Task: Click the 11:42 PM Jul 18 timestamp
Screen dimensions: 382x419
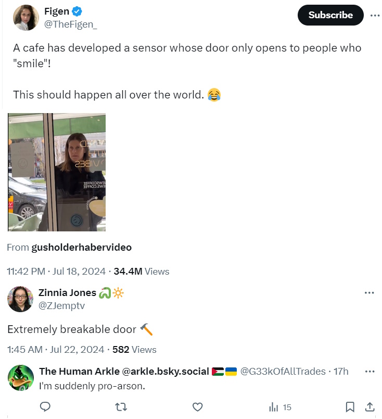Action: [x=57, y=272]
